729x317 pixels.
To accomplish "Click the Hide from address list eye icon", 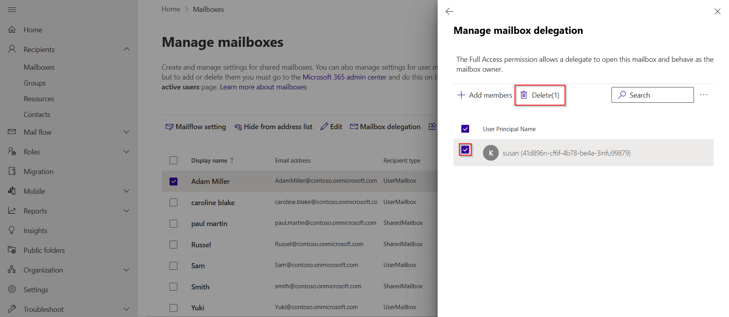I will coord(238,127).
